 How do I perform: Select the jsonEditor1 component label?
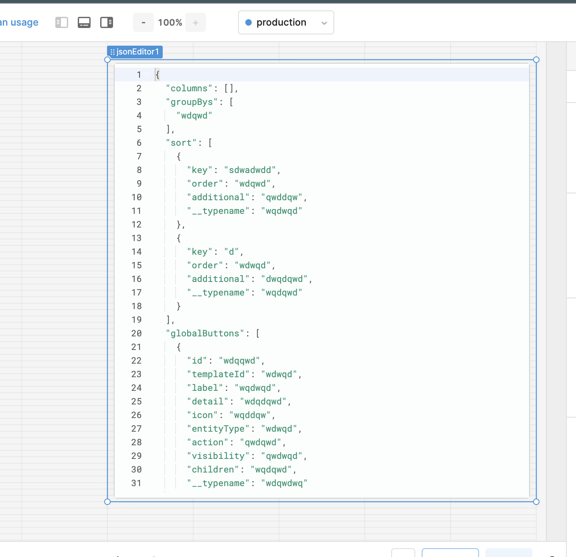pyautogui.click(x=138, y=52)
